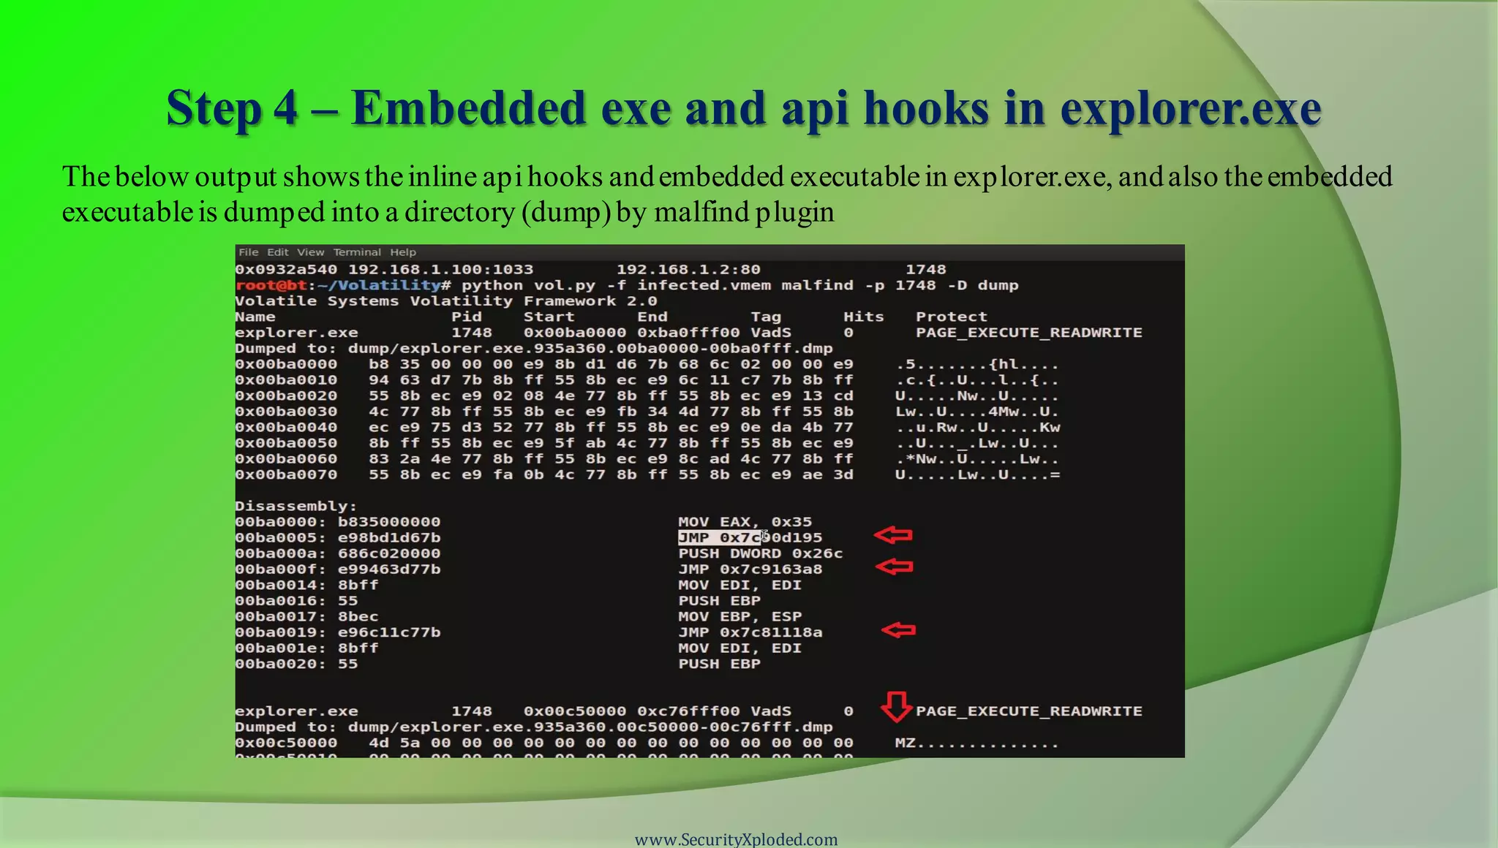
Task: Click the slide description paragraph about inline api hooks
Action: [x=727, y=194]
